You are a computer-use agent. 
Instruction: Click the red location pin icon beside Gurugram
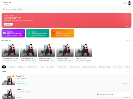point(2,2)
